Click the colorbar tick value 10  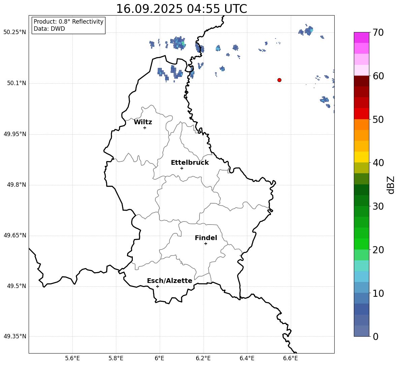coord(378,293)
